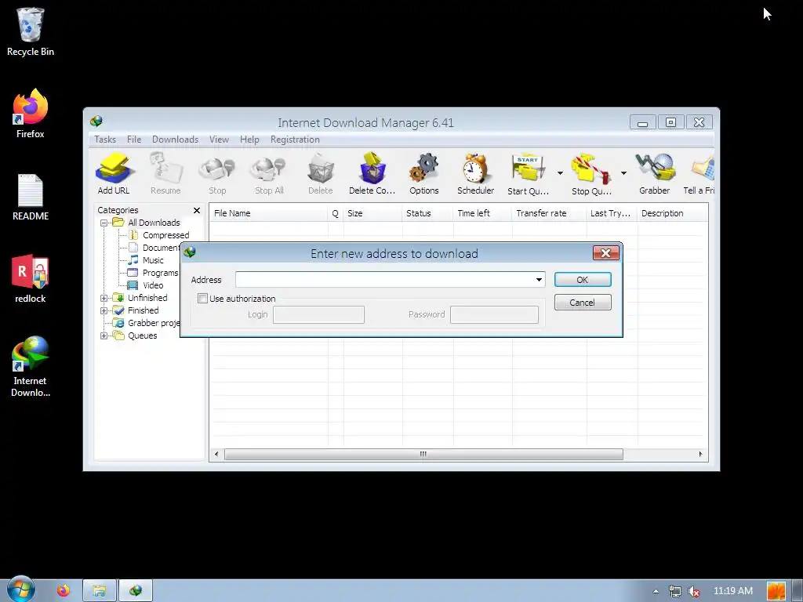Click the Password input field
The height and width of the screenshot is (602, 803).
tap(494, 314)
